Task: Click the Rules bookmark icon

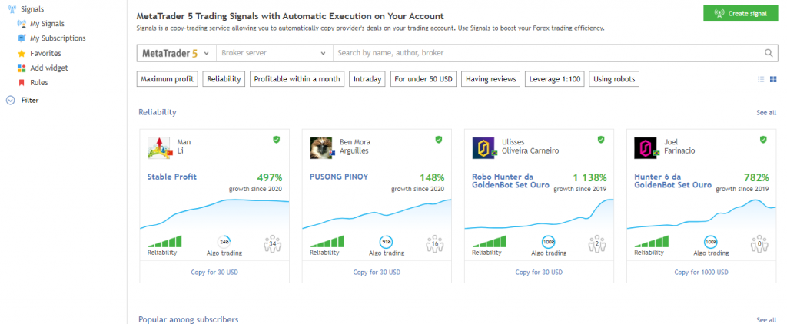Action: click(21, 82)
